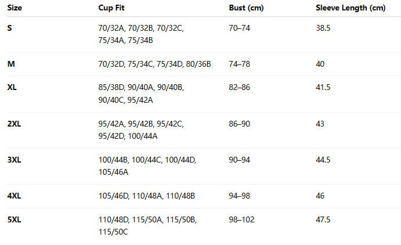Select the 5XL size row label
The width and height of the screenshot is (401, 245).
tap(14, 219)
